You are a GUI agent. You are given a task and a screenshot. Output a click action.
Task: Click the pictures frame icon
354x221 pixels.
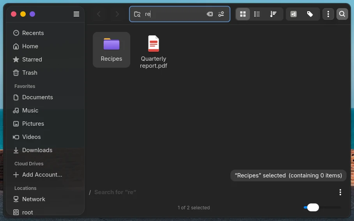[16, 124]
